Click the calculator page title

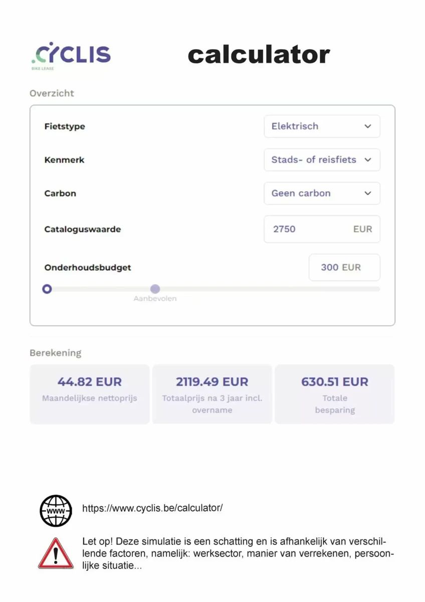pos(259,54)
